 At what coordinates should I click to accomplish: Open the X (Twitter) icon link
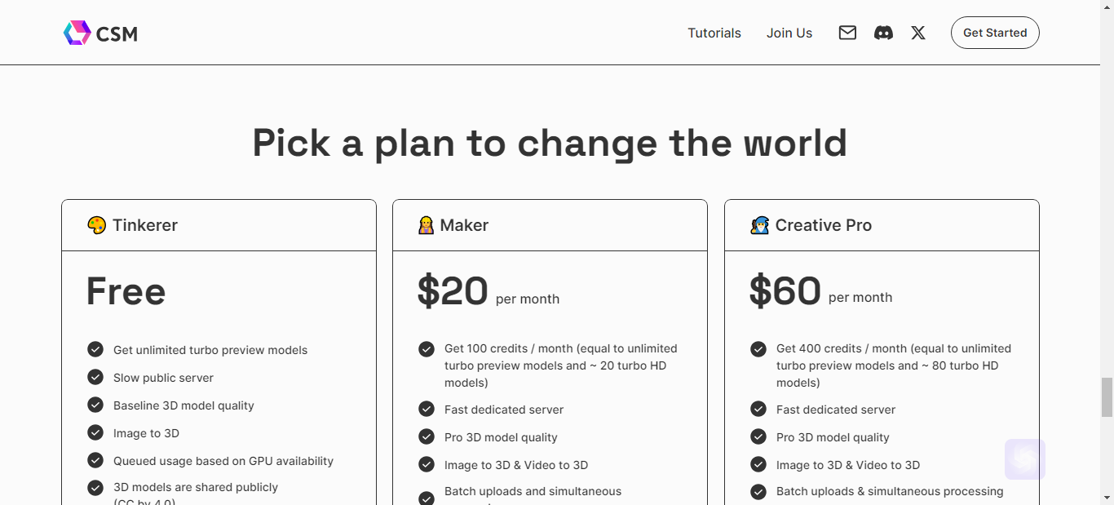918,33
